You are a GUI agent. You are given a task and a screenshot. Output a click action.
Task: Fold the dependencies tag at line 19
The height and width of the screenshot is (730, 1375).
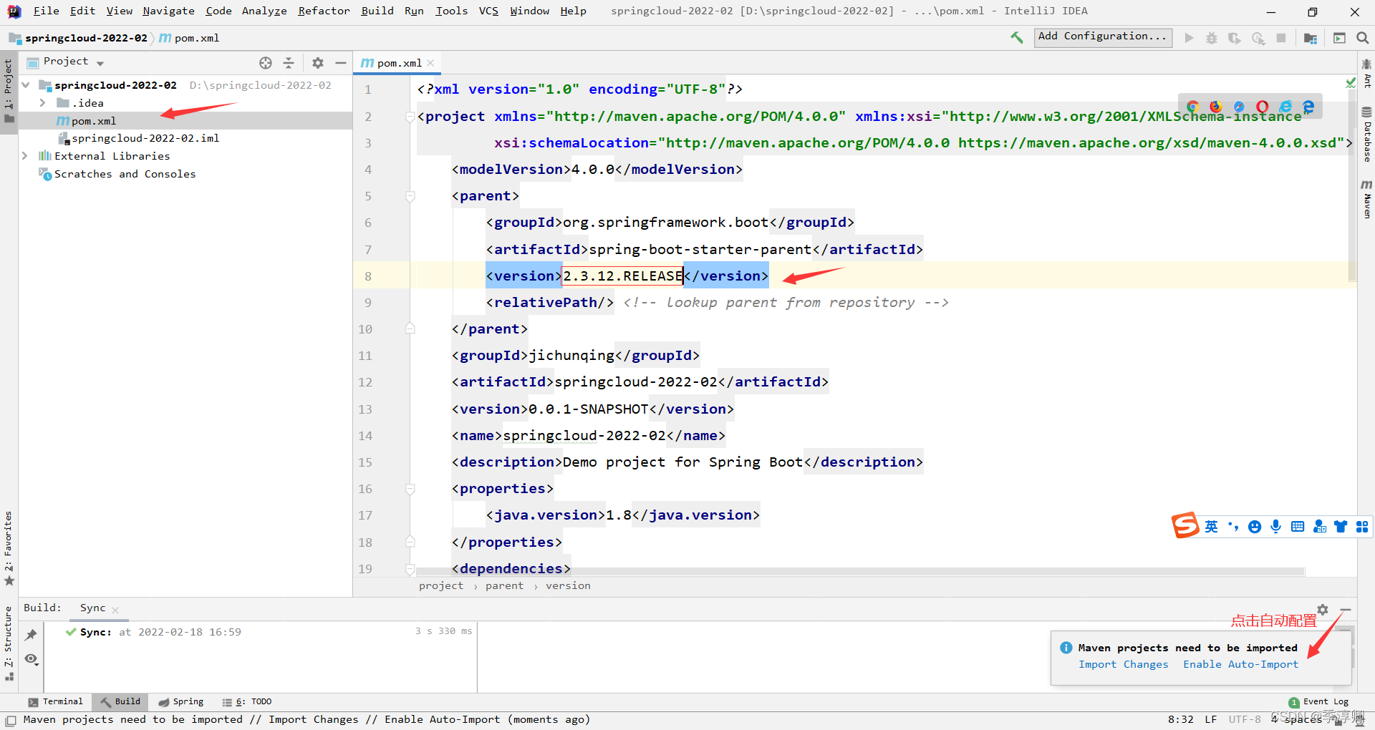[x=410, y=569]
